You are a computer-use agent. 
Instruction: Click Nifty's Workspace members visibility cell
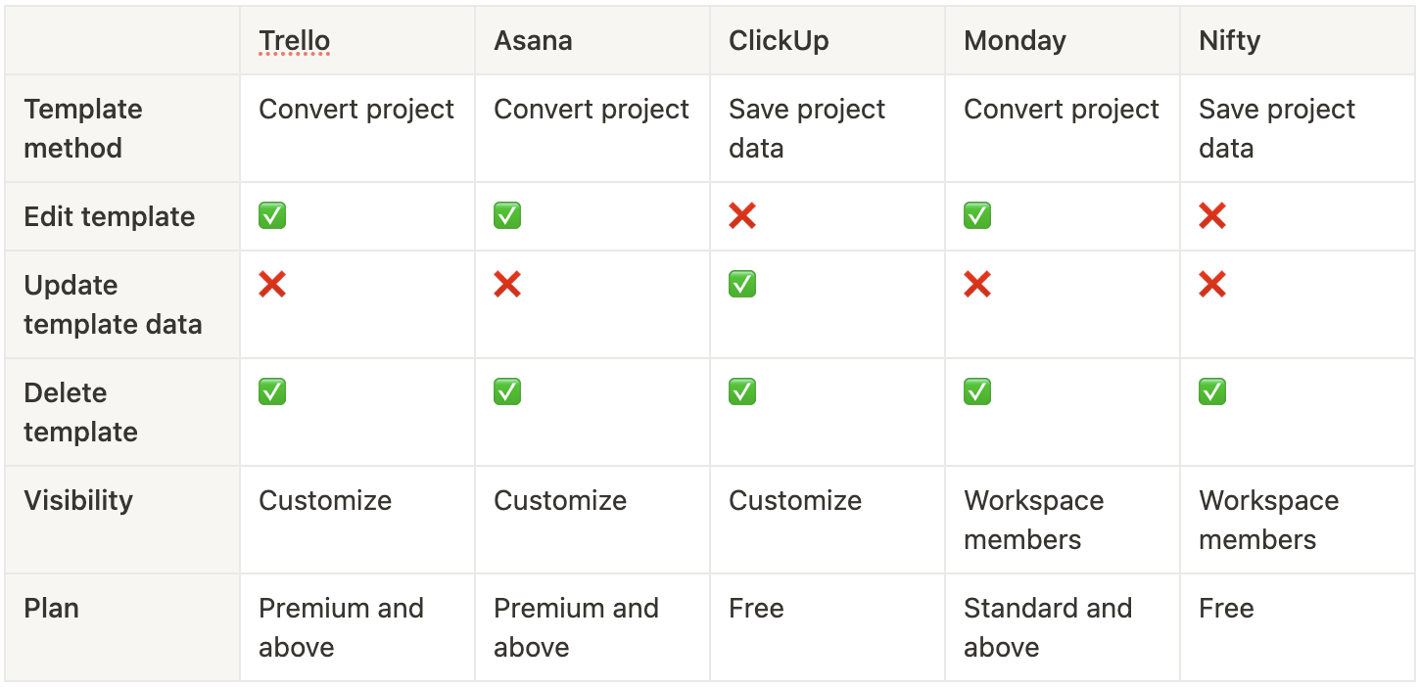point(1298,520)
